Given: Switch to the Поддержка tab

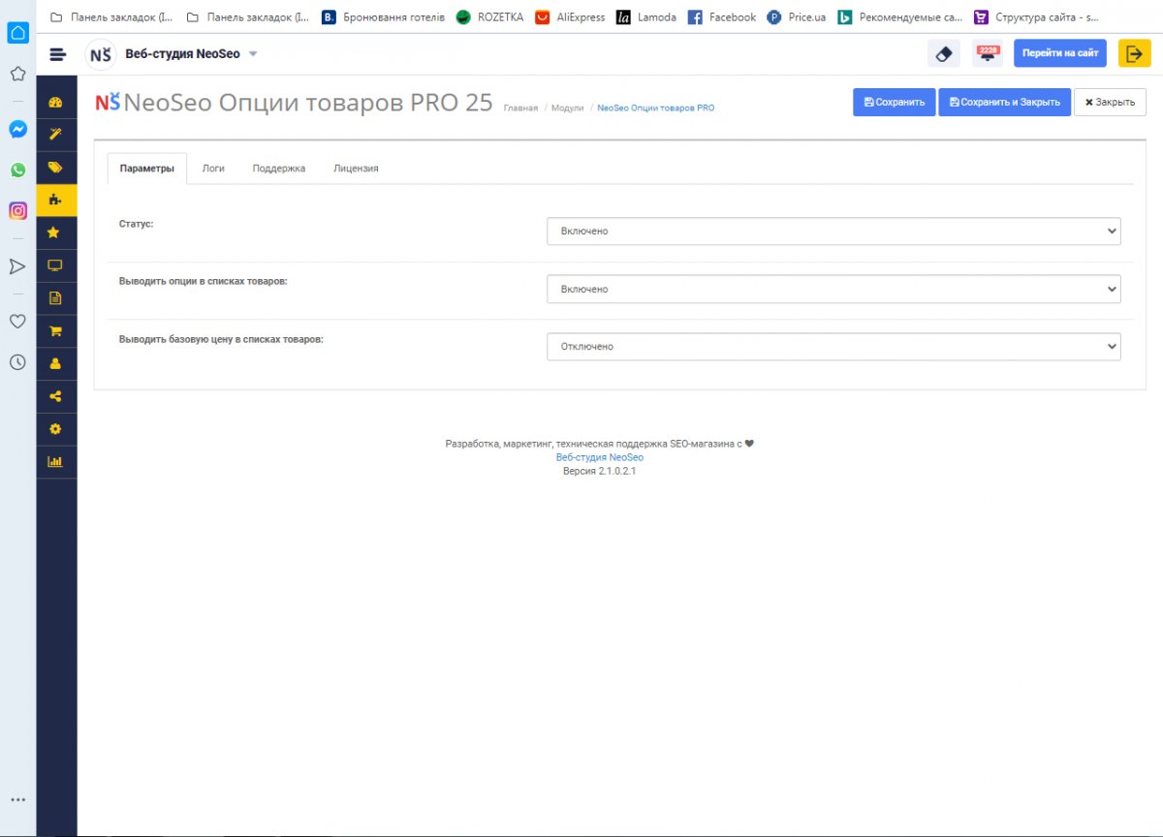Looking at the screenshot, I should 279,169.
